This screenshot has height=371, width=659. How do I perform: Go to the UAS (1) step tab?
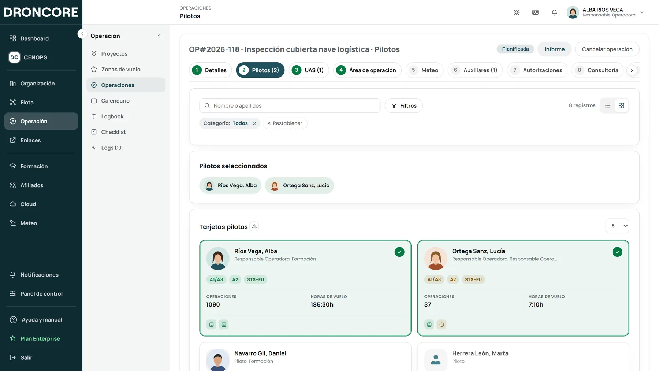309,70
